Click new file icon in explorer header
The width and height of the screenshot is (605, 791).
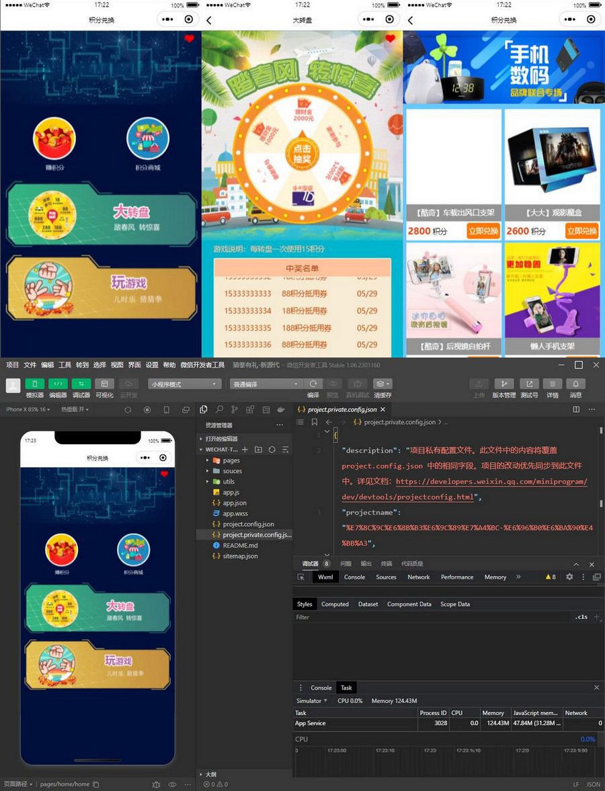pos(245,450)
